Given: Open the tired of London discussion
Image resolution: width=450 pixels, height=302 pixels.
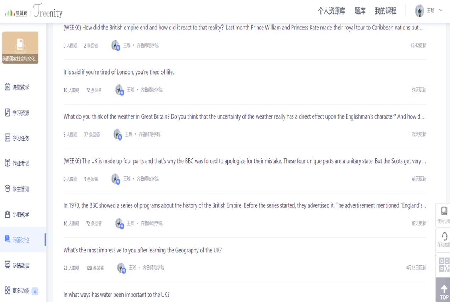Looking at the screenshot, I should point(119,72).
